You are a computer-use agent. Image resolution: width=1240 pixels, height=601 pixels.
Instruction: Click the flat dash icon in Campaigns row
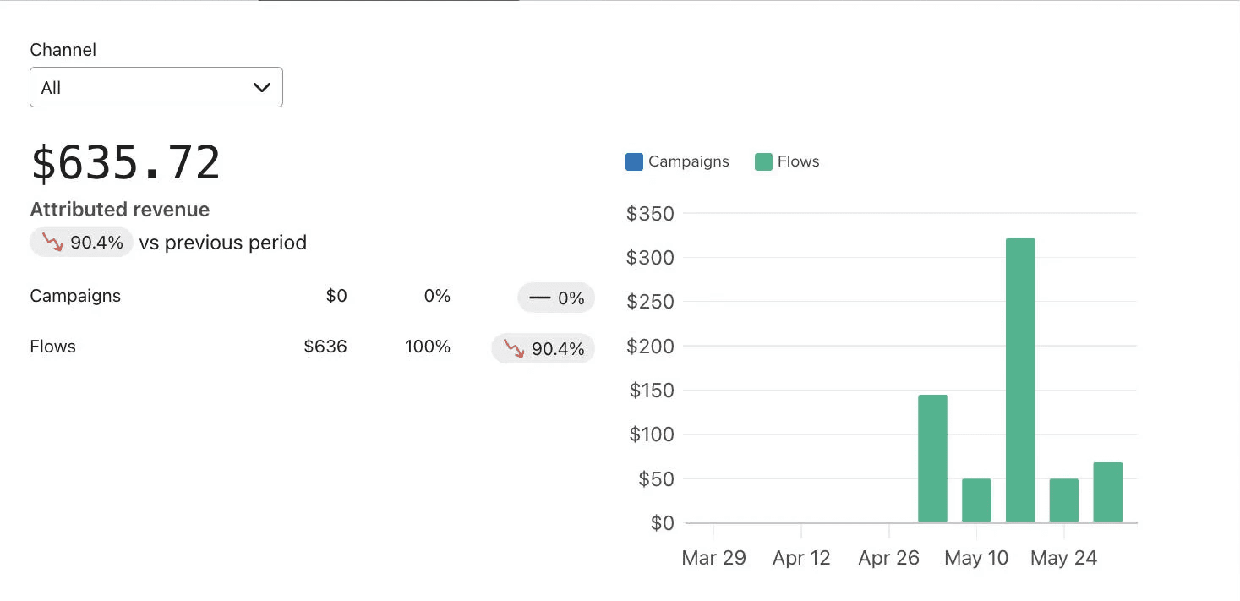coord(539,298)
